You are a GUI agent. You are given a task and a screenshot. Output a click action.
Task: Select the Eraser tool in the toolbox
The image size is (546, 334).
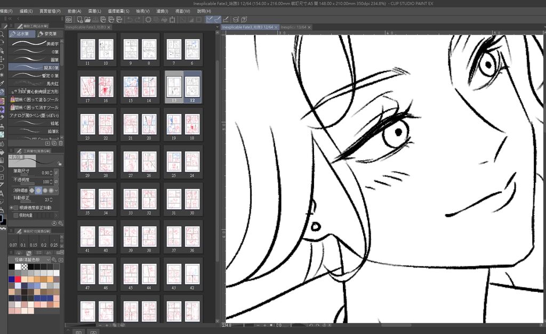coord(2,118)
